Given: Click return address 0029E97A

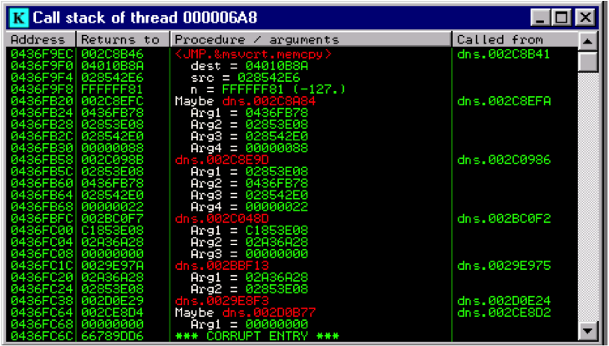Looking at the screenshot, I should click(x=112, y=266).
